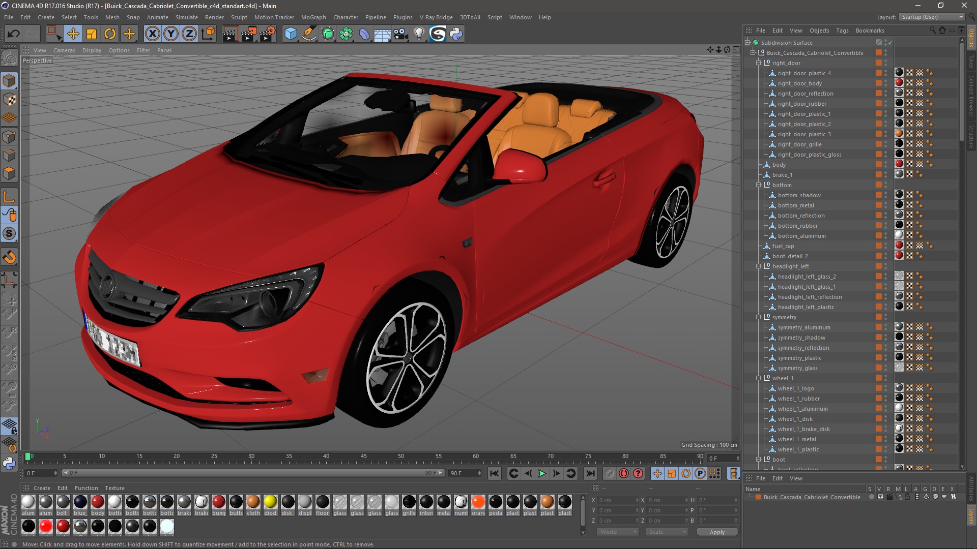Toggle Z axis lock icon

click(189, 34)
